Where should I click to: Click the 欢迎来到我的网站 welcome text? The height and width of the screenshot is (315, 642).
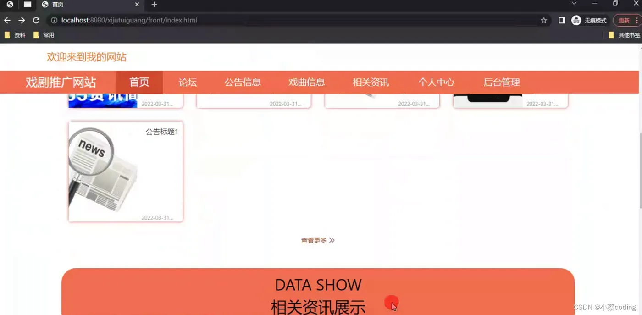point(86,57)
